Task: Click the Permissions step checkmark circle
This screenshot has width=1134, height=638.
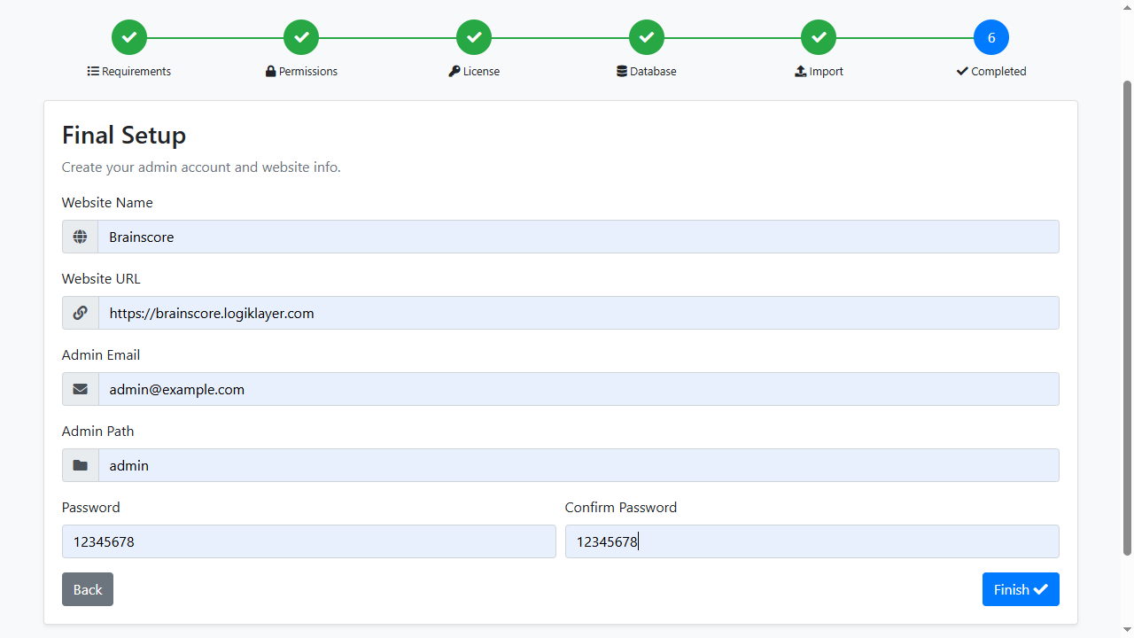Action: [301, 37]
